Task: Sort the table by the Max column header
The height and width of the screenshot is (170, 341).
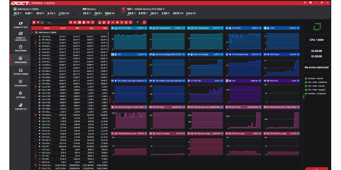Action: point(105,28)
